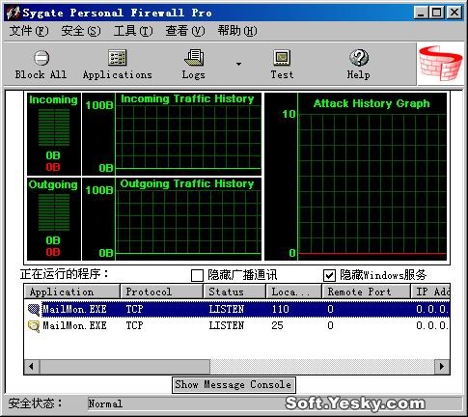
Task: Enable the 隐藏广播通讯 checkbox
Action: [197, 275]
